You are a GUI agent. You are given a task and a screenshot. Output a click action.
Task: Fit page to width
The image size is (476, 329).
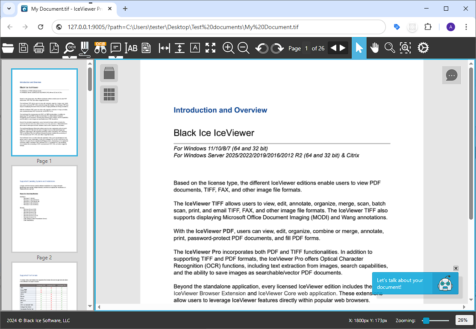(x=164, y=48)
